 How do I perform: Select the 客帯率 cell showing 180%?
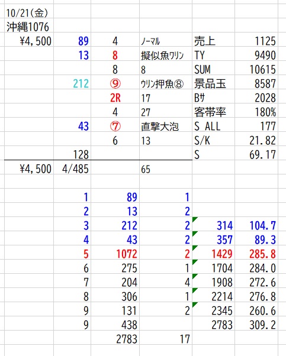(x=265, y=112)
